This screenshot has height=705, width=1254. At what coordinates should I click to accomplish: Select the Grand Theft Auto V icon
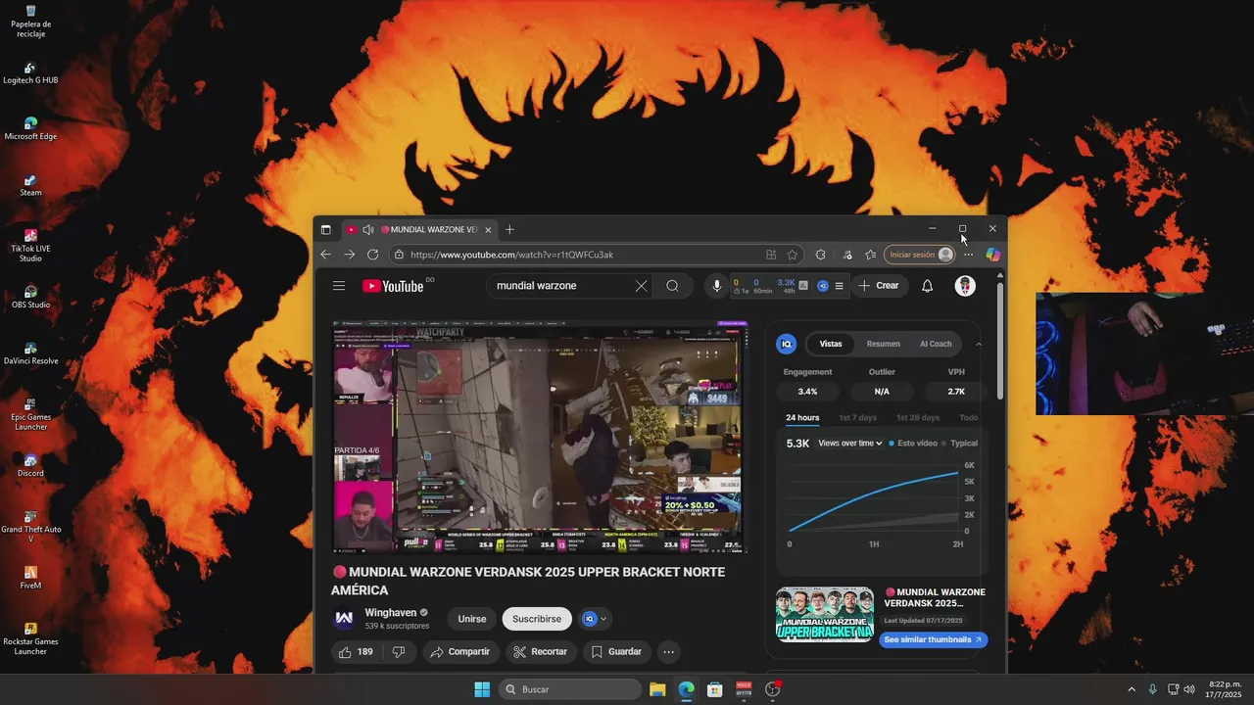coord(30,527)
